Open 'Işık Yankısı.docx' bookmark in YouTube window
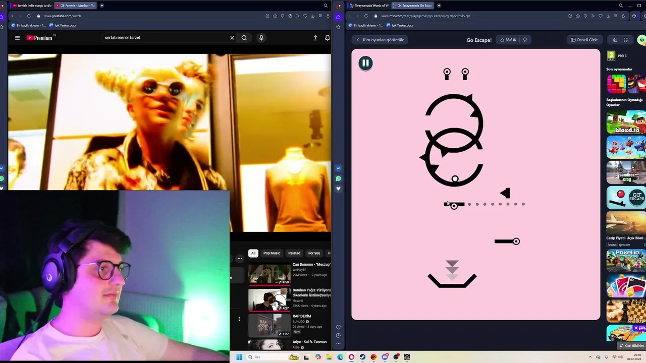This screenshot has height=363, width=646. [63, 25]
